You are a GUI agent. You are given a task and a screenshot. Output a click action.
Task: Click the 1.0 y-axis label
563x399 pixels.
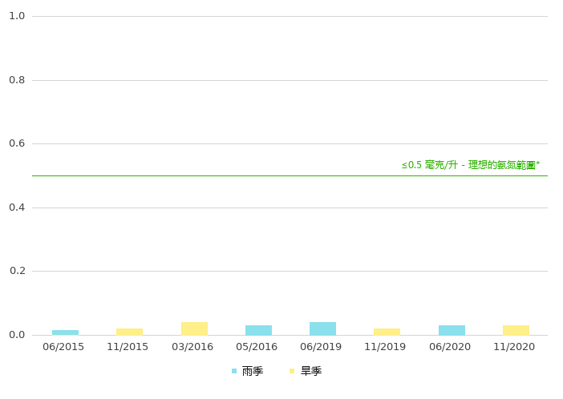coord(17,16)
